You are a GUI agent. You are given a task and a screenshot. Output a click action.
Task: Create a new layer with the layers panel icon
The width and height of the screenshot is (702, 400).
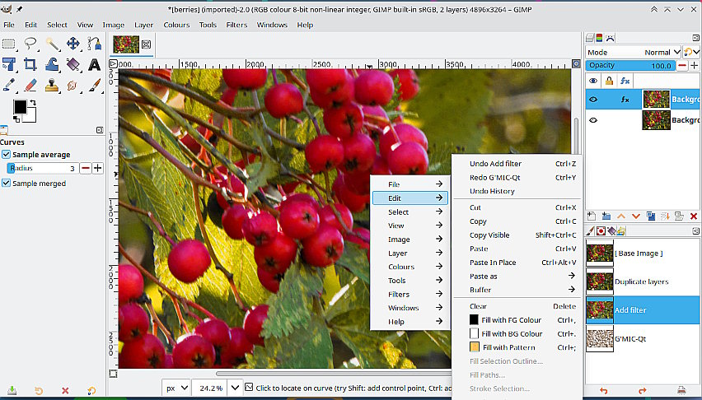click(x=592, y=216)
